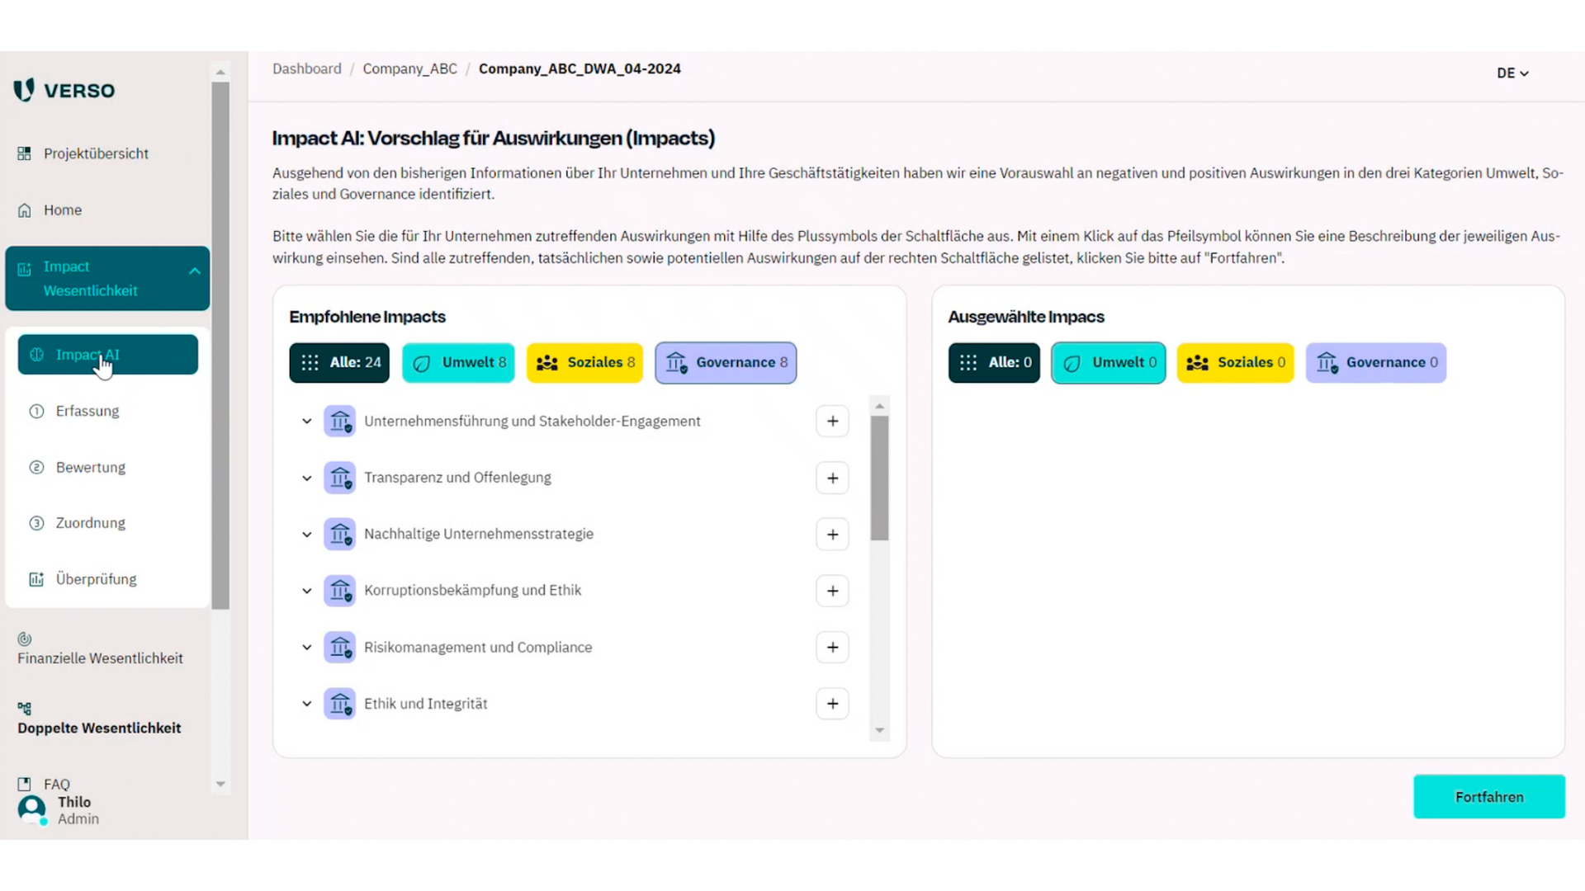Filter selected impacts by Alle: 0
This screenshot has height=891, width=1585.
tap(994, 363)
